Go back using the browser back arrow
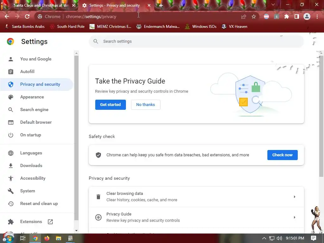This screenshot has width=324, height=243. pos(7,16)
